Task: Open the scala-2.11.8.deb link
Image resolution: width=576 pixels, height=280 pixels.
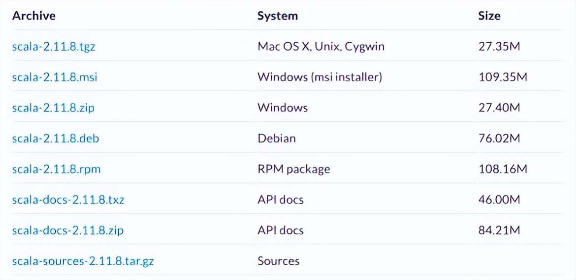Action: point(56,139)
